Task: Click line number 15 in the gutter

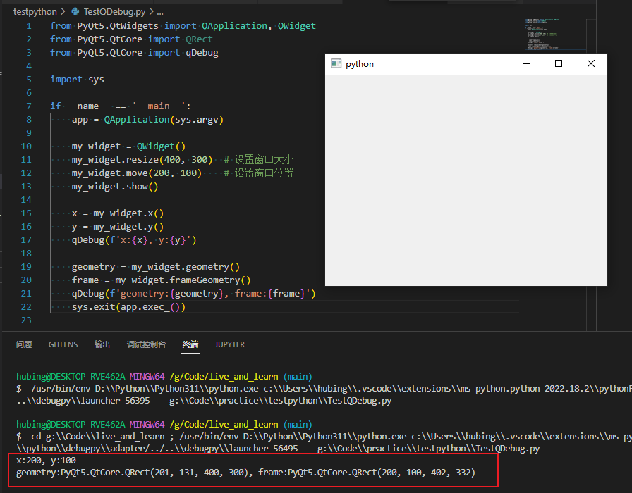Action: [x=26, y=213]
